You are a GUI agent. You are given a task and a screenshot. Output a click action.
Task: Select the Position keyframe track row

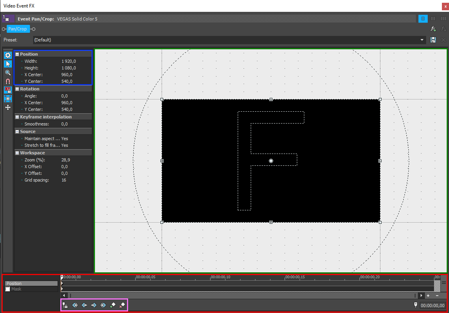[x=31, y=283]
